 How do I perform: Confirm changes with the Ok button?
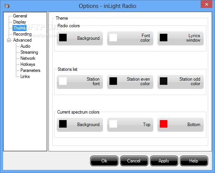tap(104, 161)
